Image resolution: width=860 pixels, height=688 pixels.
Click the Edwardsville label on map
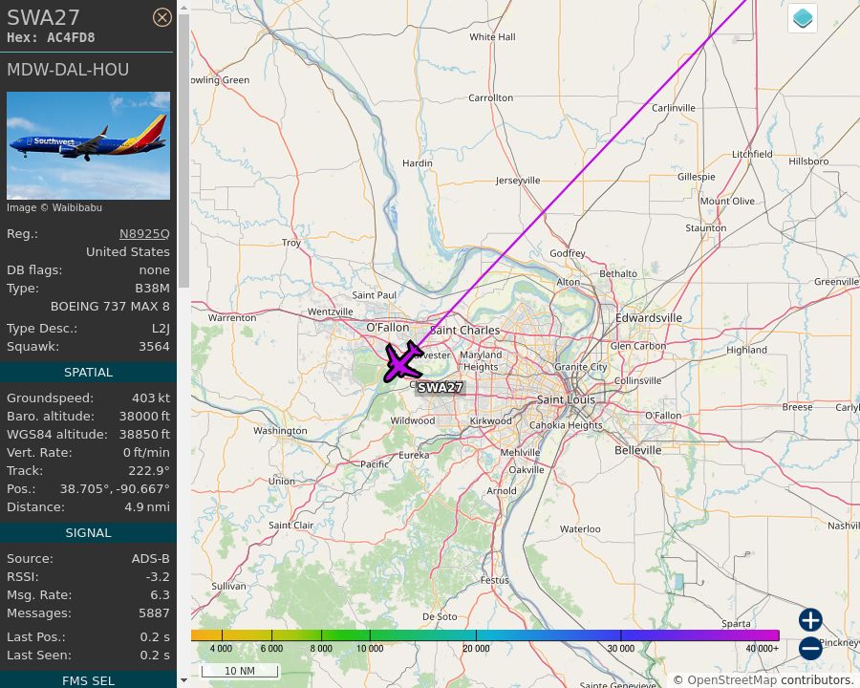pos(649,318)
